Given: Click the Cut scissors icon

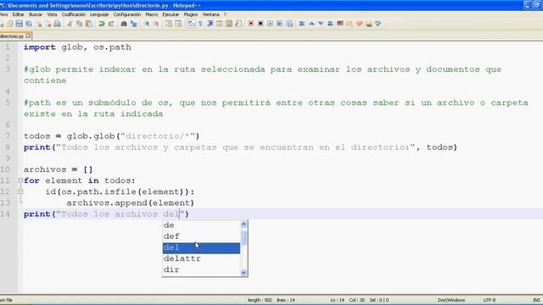Looking at the screenshot, I should (70, 24).
